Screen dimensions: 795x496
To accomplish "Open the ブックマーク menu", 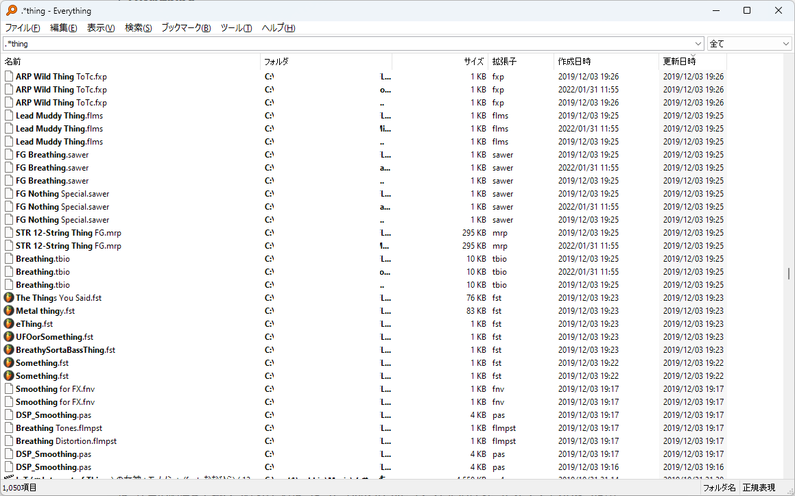I will 186,28.
